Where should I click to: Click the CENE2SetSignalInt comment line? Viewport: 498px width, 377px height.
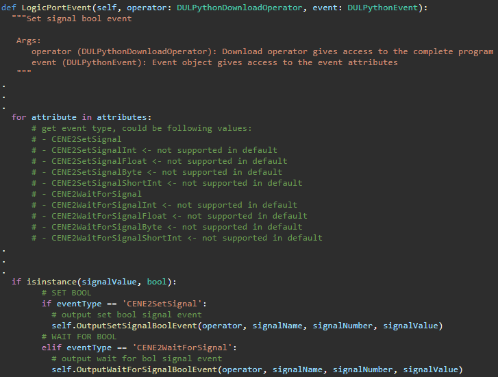(x=154, y=150)
